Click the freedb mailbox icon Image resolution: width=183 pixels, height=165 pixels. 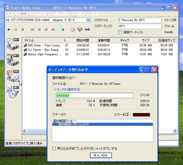click(80, 30)
